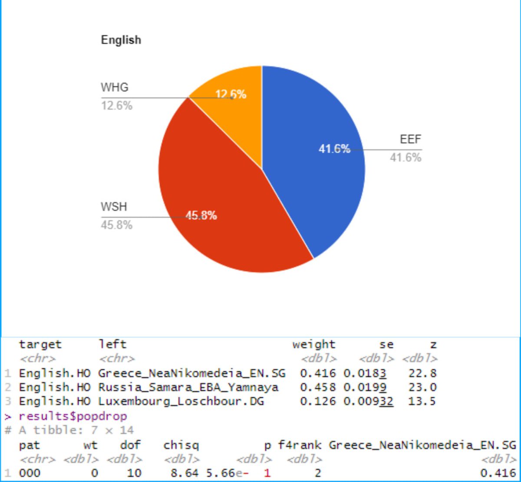
Task: Click weight value 0.126 in row 3
Action: [317, 401]
